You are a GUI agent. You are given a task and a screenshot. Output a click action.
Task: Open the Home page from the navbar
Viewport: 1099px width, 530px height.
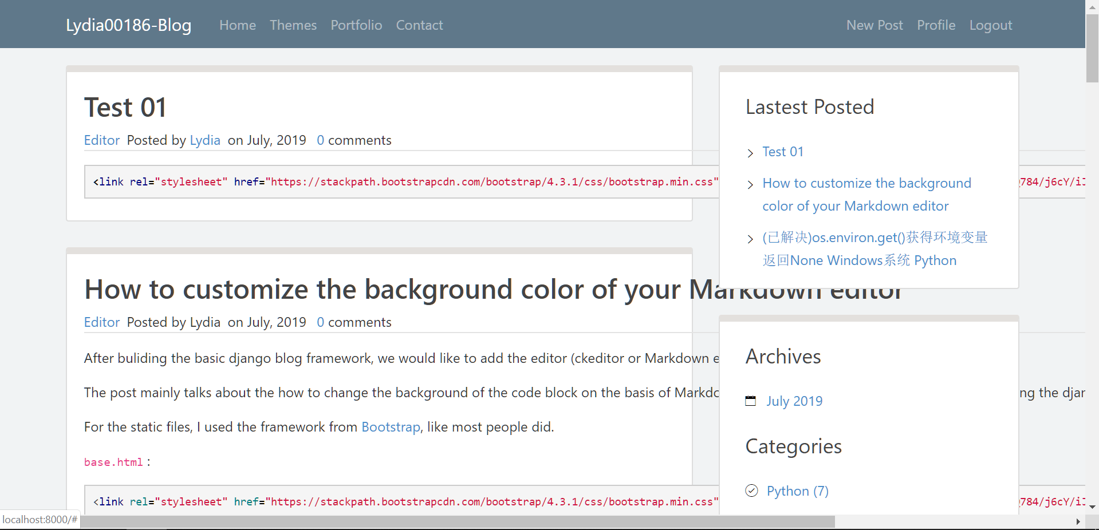[x=237, y=25]
